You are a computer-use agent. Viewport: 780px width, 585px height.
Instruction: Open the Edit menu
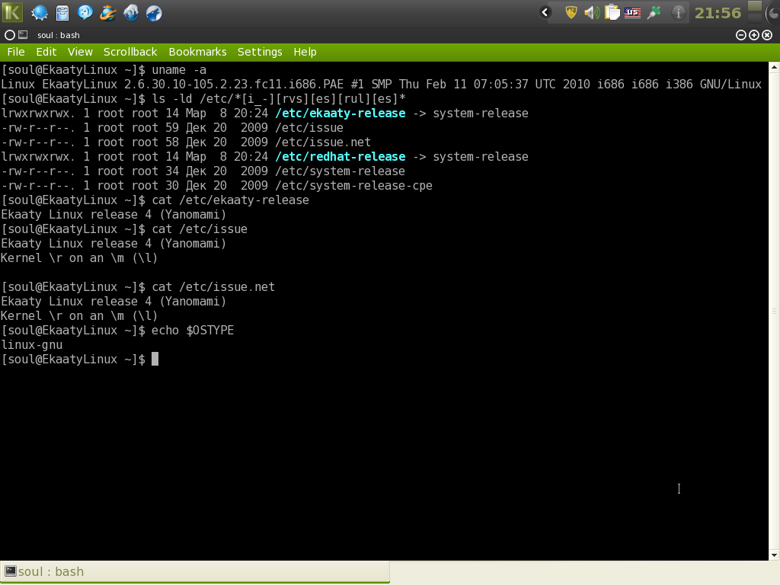click(46, 52)
